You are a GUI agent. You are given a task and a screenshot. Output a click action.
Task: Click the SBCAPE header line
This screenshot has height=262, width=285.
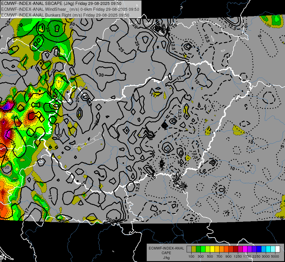(61, 3)
